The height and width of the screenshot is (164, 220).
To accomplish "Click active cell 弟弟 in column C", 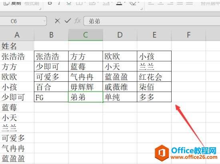I will pos(86,97).
